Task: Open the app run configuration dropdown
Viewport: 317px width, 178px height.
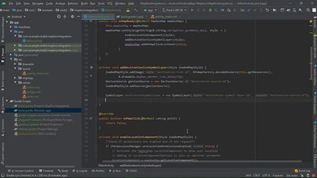Action: tap(150, 10)
